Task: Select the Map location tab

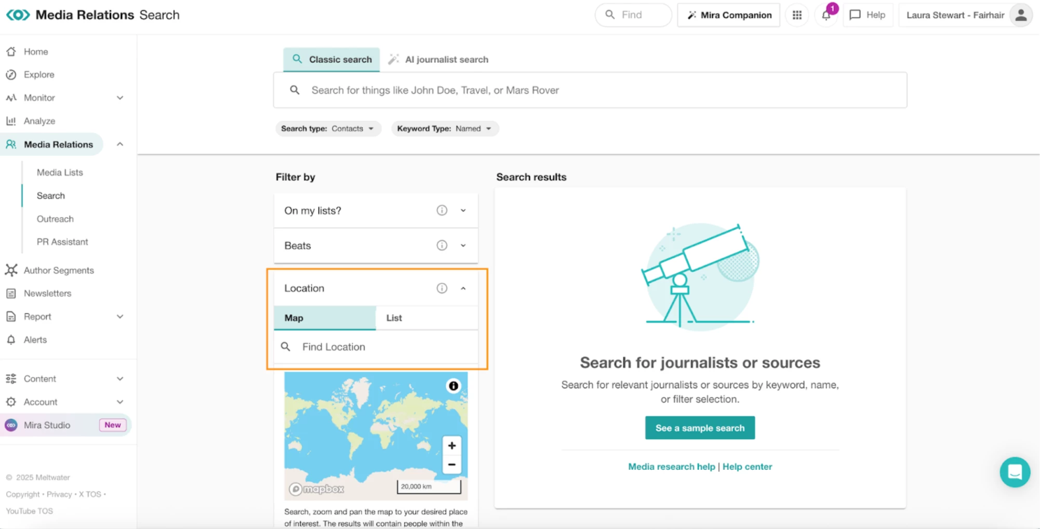Action: pos(325,318)
